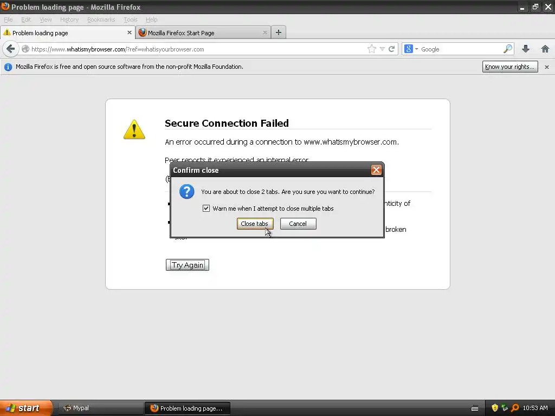Image resolution: width=555 pixels, height=416 pixels.
Task: Click the info icon in notification bar
Action: (8, 67)
